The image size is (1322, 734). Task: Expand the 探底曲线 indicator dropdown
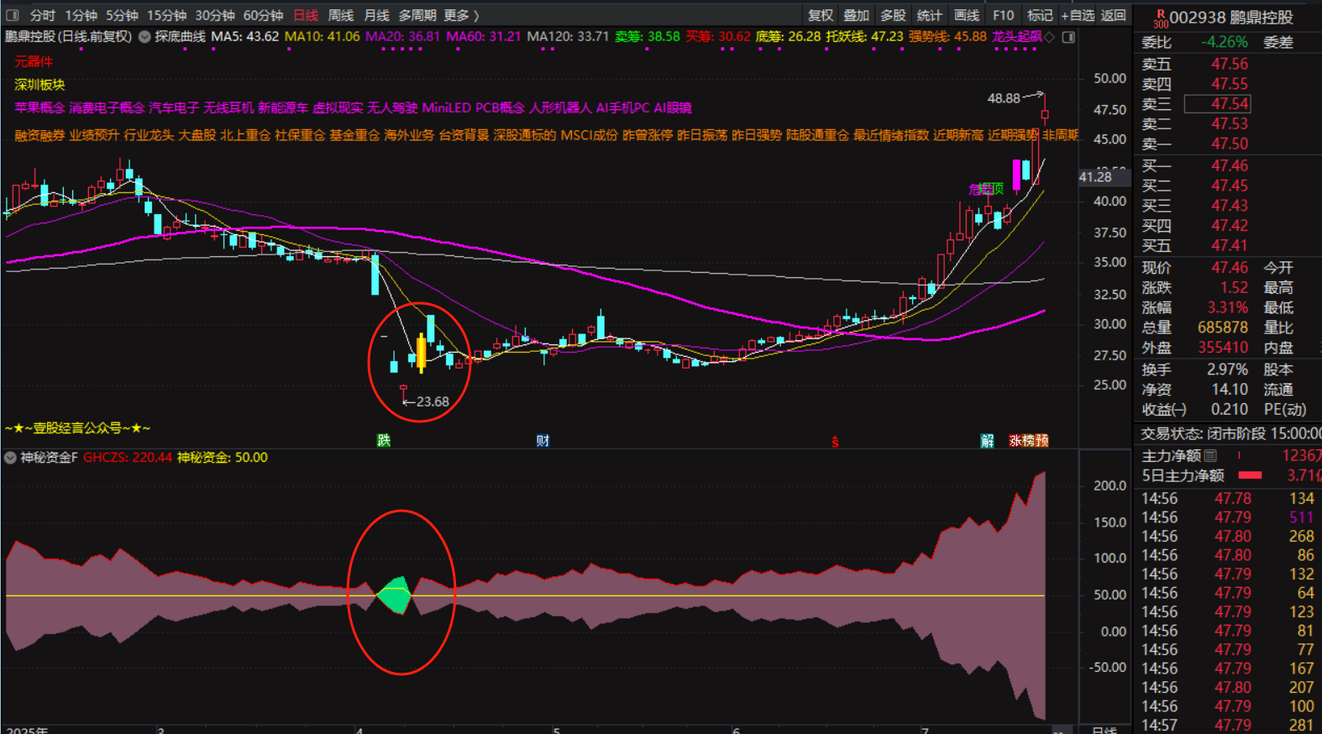pyautogui.click(x=144, y=37)
